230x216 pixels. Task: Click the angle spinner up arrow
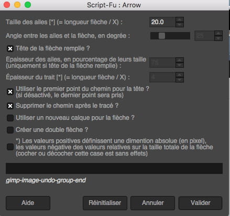click(218, 33)
